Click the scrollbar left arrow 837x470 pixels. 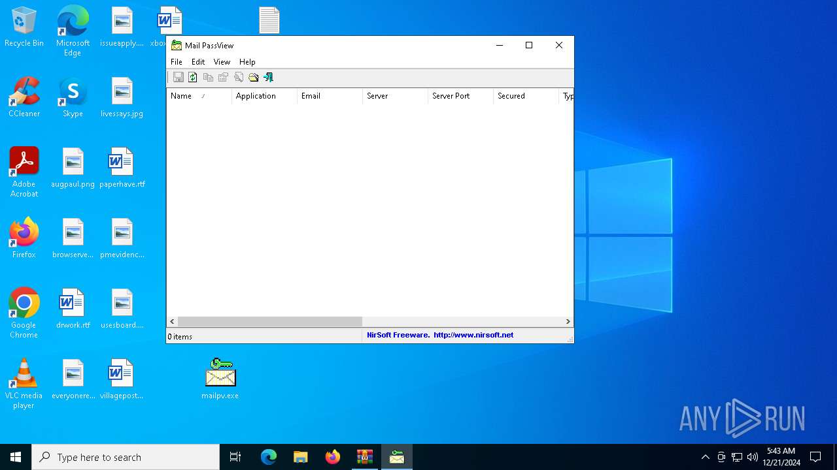point(172,321)
